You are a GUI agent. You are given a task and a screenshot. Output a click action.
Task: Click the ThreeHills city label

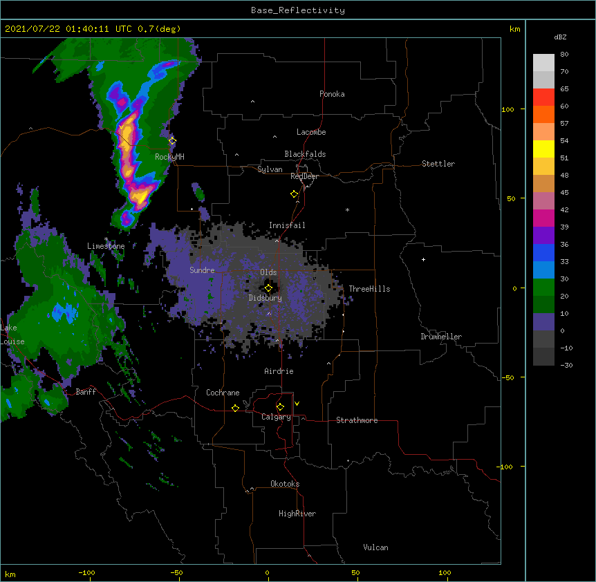point(369,289)
